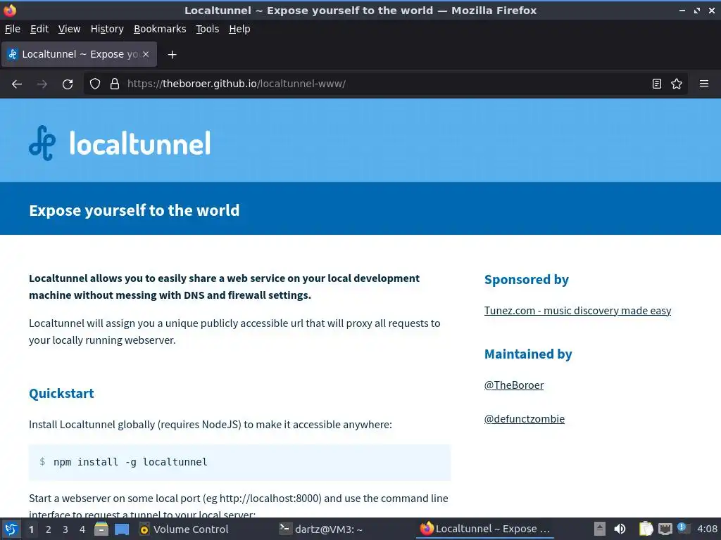Open the @TheBoroer maintainer link
Image resolution: width=721 pixels, height=540 pixels.
[513, 385]
